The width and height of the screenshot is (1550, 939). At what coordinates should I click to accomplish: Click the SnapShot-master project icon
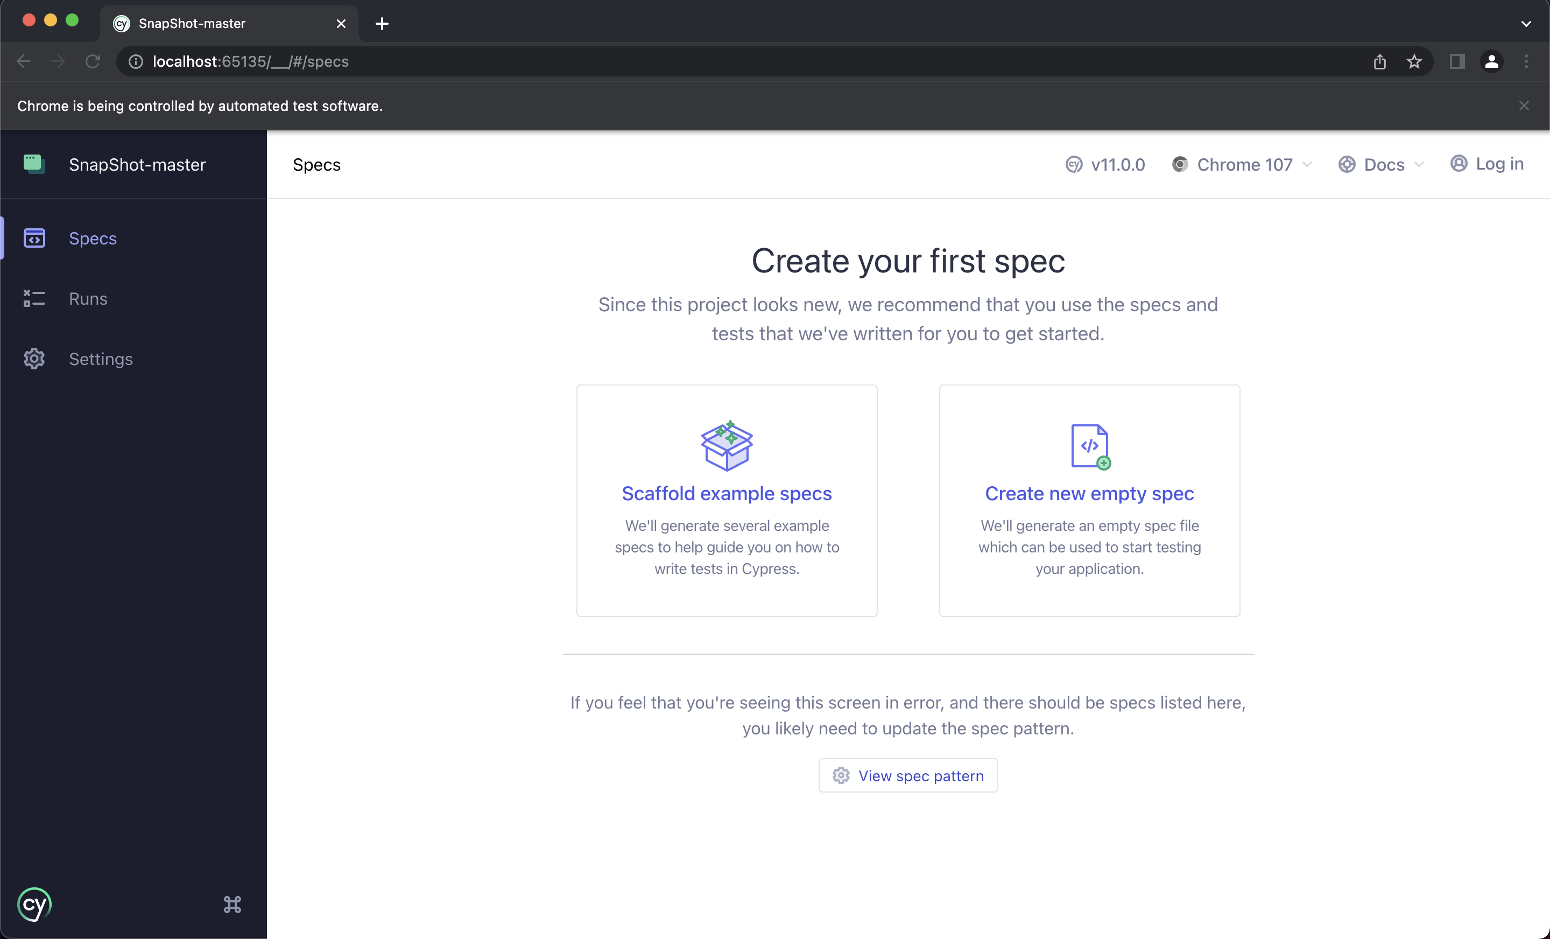(x=32, y=165)
